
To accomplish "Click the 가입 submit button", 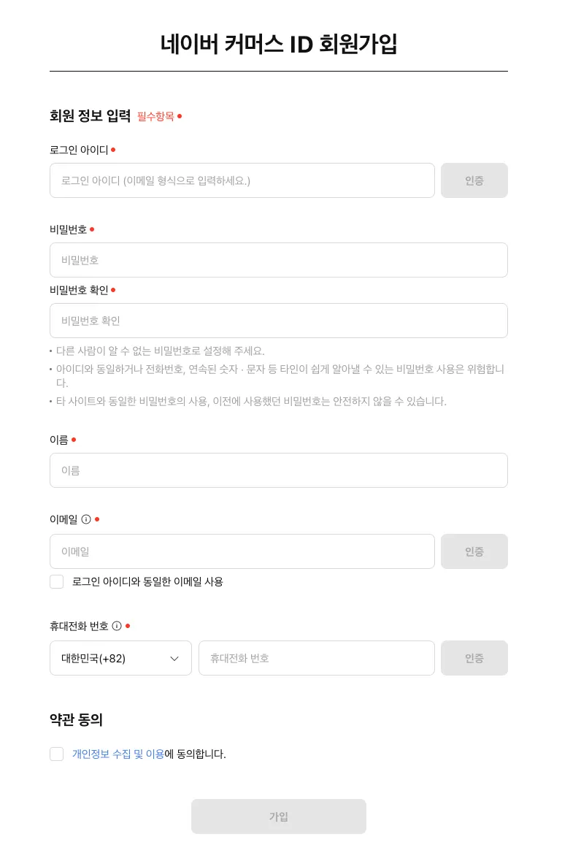I will coord(278,816).
